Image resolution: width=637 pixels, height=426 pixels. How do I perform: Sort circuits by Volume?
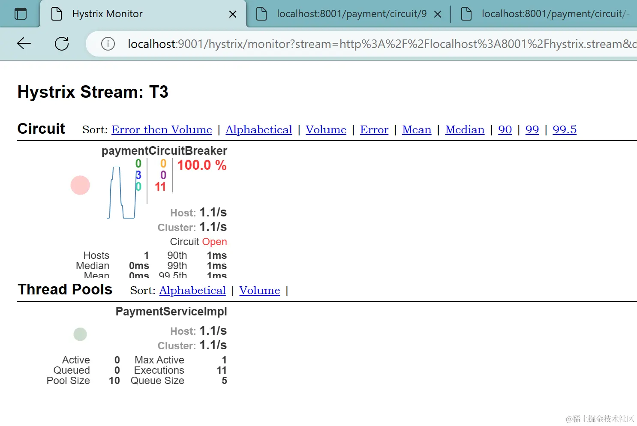click(x=326, y=129)
